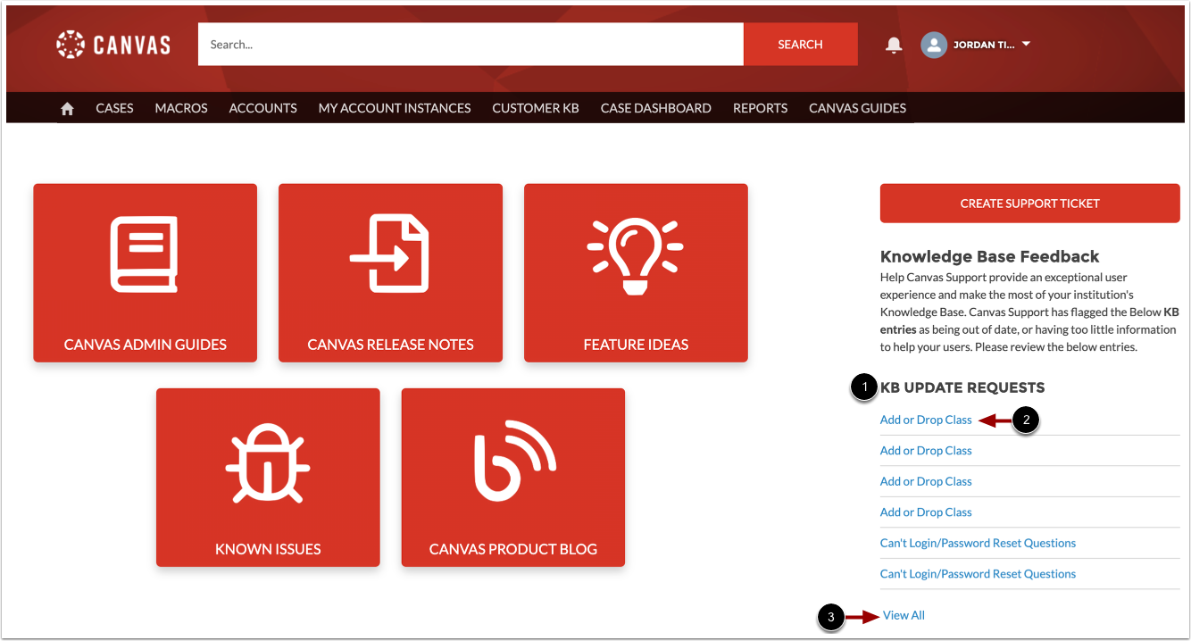Focus the search input field
Image resolution: width=1191 pixels, height=641 pixels.
(471, 45)
